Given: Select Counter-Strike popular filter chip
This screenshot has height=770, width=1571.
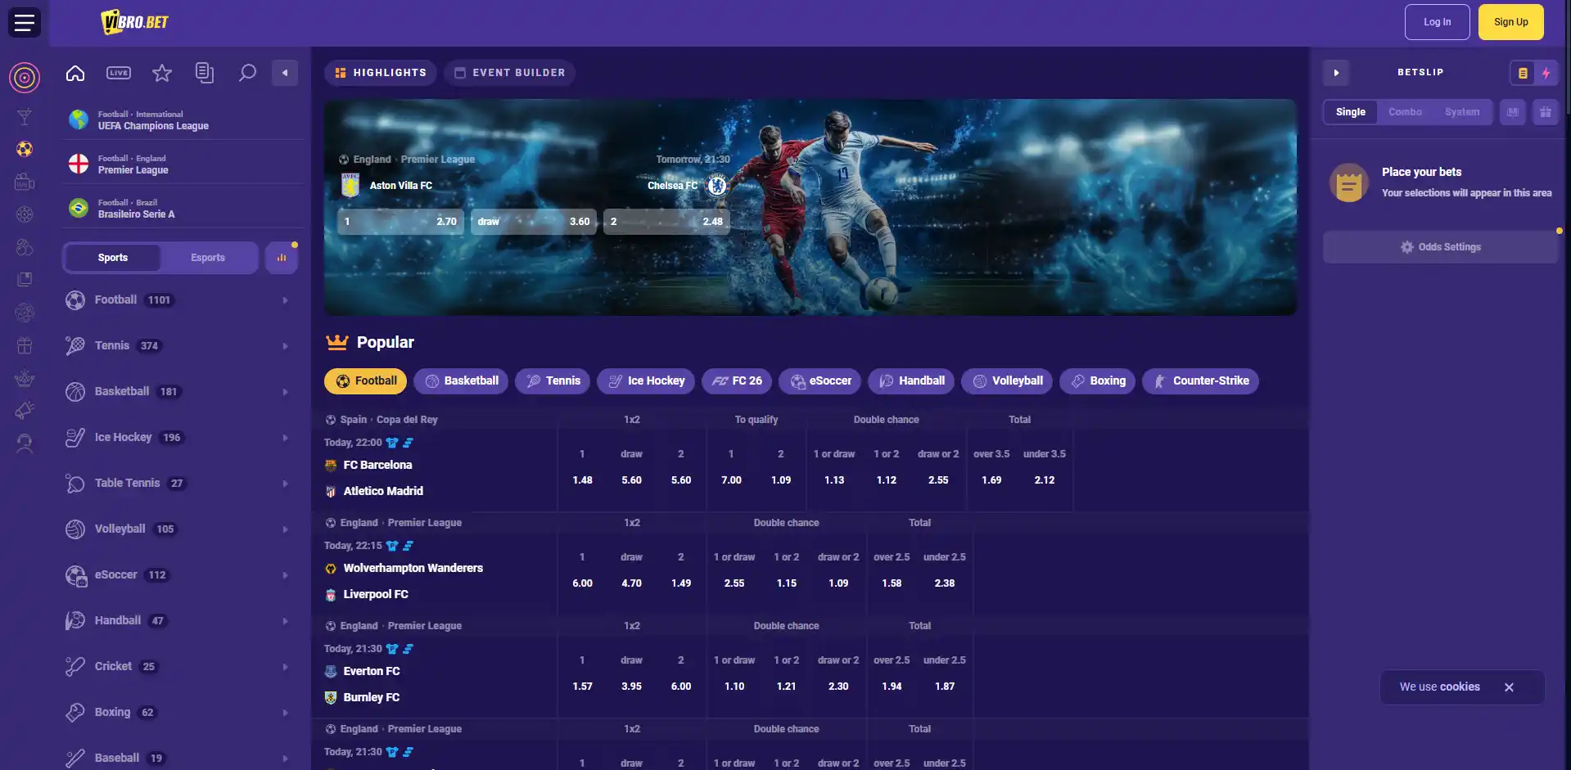Looking at the screenshot, I should pos(1201,381).
